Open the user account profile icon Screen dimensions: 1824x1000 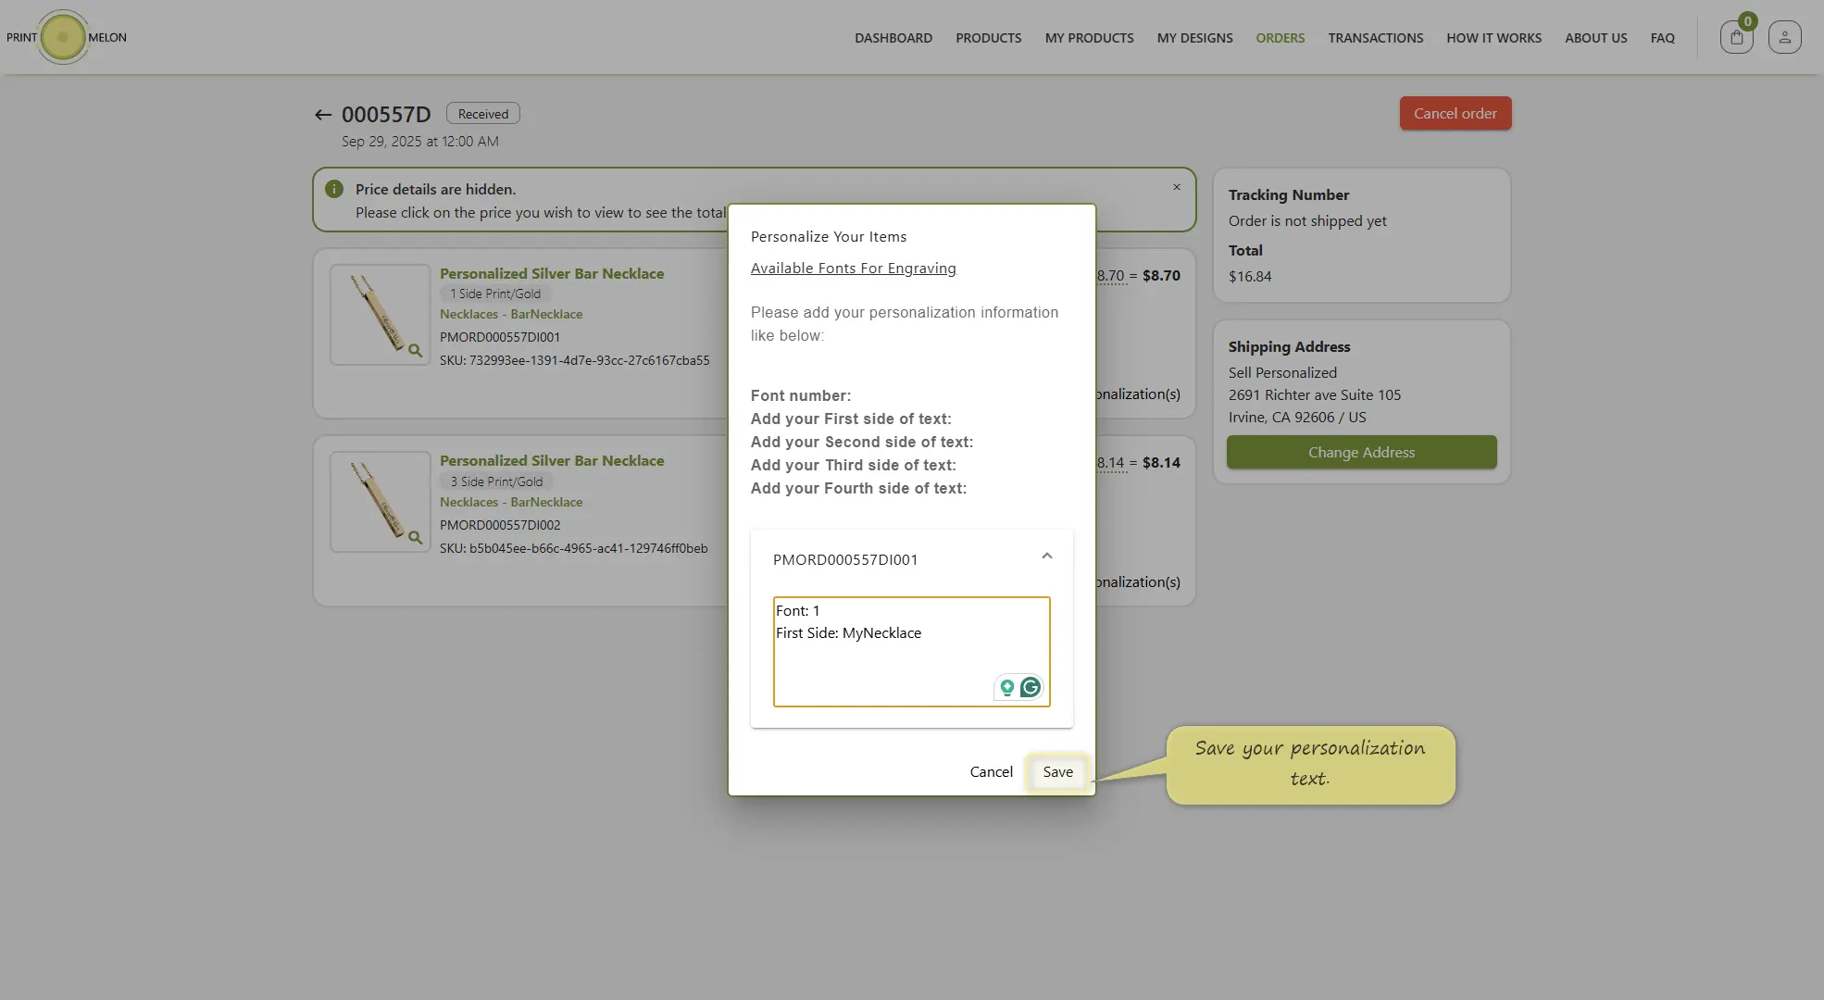[1784, 38]
